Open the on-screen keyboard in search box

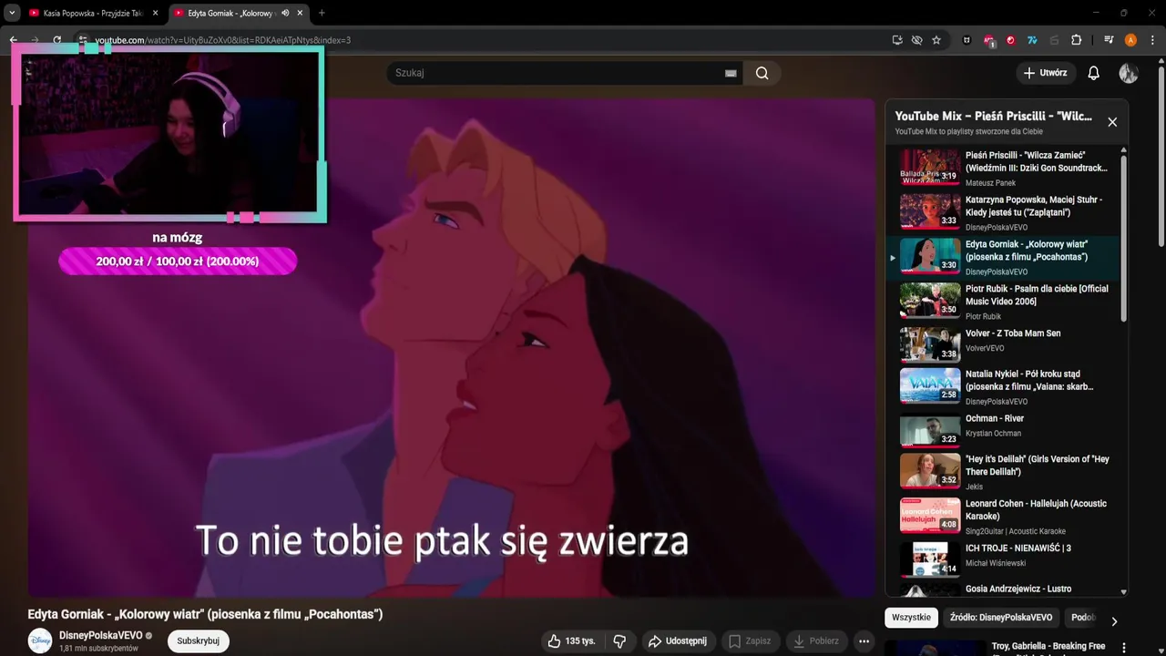tap(731, 73)
